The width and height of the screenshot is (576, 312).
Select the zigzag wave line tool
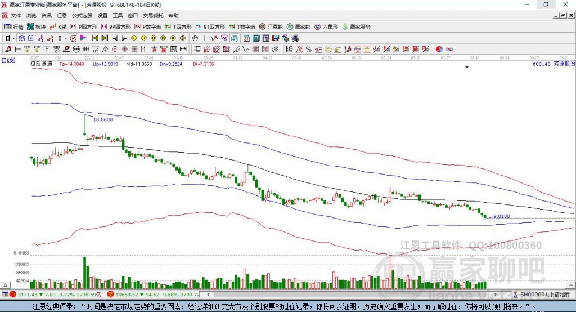[246, 50]
